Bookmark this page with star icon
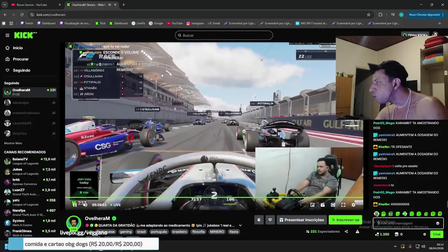Viewport: 448px width, 252px height. click(369, 15)
